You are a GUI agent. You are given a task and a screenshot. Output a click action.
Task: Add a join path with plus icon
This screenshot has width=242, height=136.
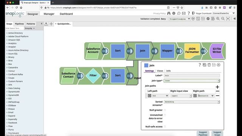pos(217,87)
